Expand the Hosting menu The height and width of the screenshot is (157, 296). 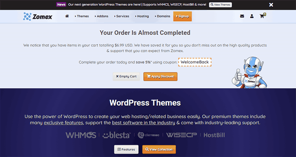(x=142, y=16)
